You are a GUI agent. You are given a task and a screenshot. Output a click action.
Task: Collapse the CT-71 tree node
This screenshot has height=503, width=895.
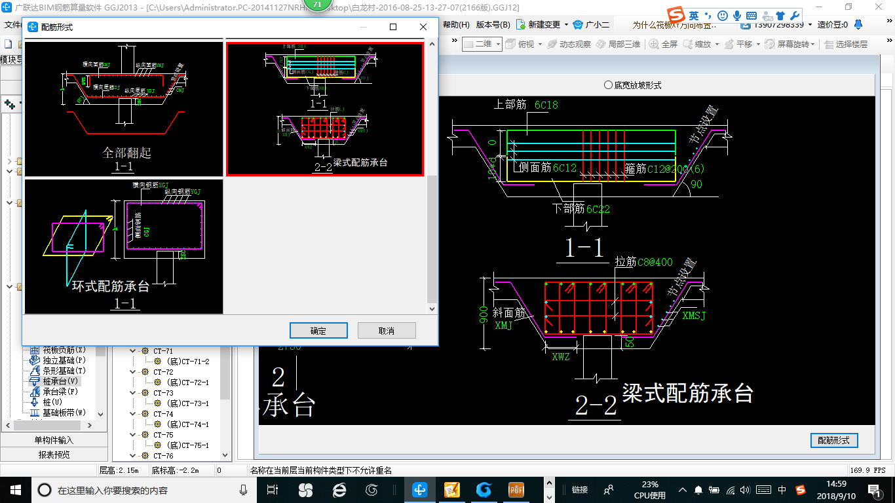[133, 351]
